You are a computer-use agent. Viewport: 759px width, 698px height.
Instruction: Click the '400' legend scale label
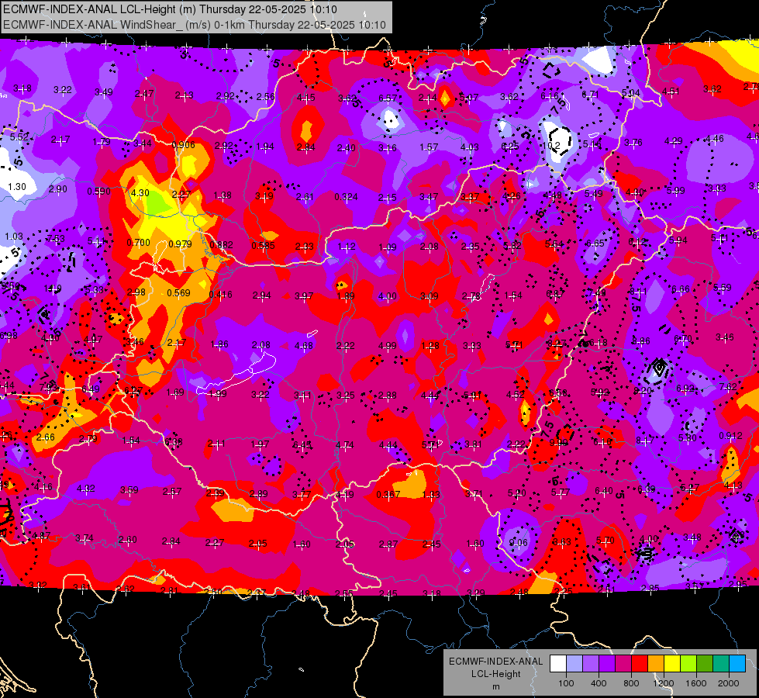pyautogui.click(x=599, y=683)
